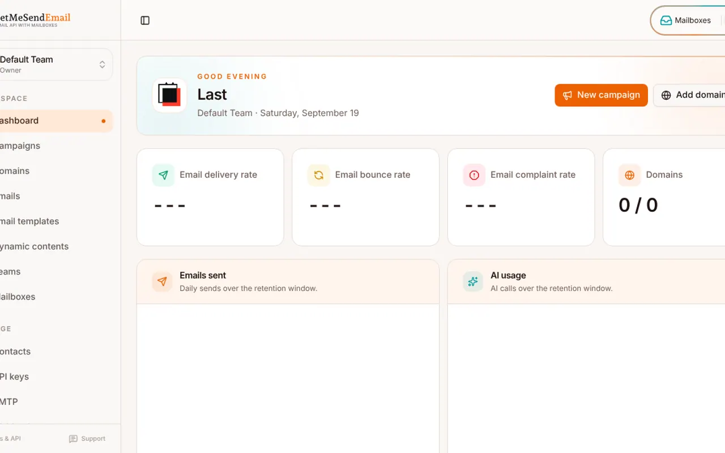
Task: Click the Email delivery rate paper-plane icon
Action: [163, 175]
